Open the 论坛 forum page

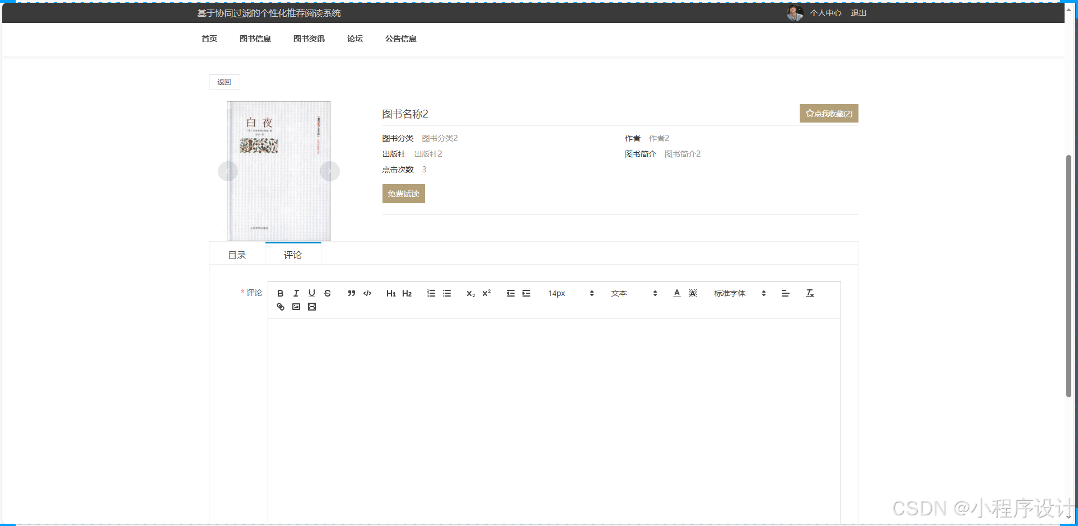tap(355, 39)
